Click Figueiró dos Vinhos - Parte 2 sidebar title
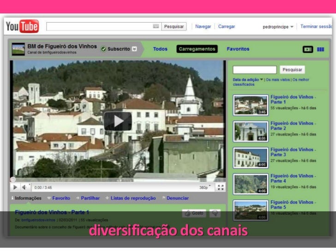Image resolution: width=336 pixels, height=252 pixels. pos(293,126)
